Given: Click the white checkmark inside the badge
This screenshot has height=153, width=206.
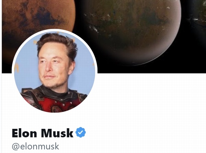Looking at the screenshot, I should click(x=81, y=132).
